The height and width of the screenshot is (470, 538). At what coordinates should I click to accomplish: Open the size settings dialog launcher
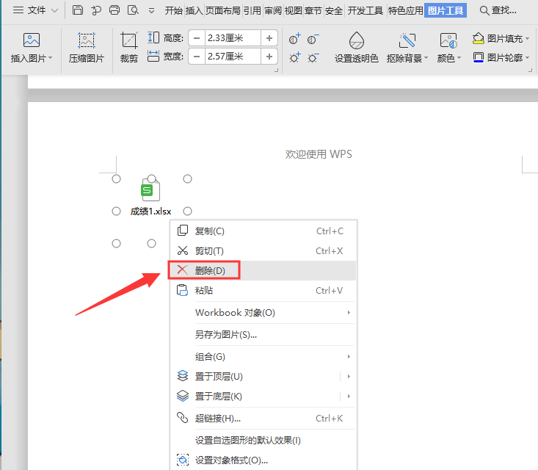coord(276,70)
